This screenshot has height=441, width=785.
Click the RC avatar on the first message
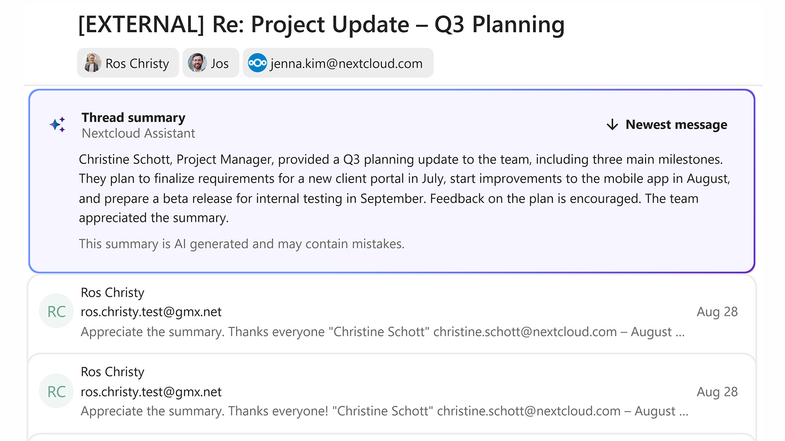[56, 312]
